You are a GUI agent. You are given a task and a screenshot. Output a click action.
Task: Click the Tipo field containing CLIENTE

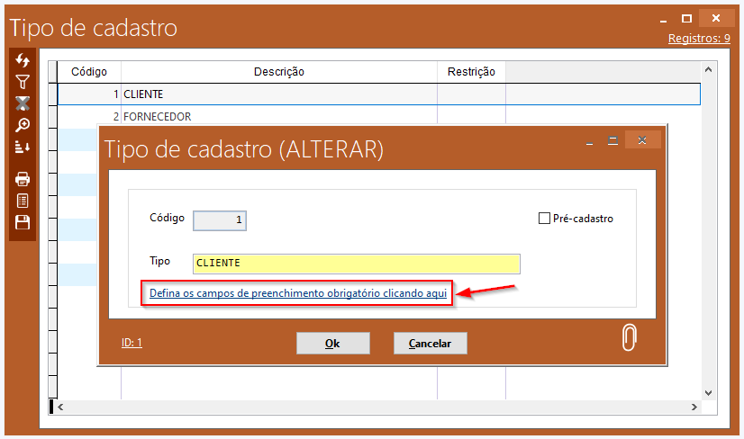tap(356, 264)
